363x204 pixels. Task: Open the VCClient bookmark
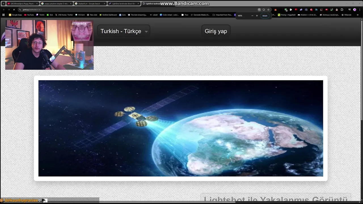(80, 15)
